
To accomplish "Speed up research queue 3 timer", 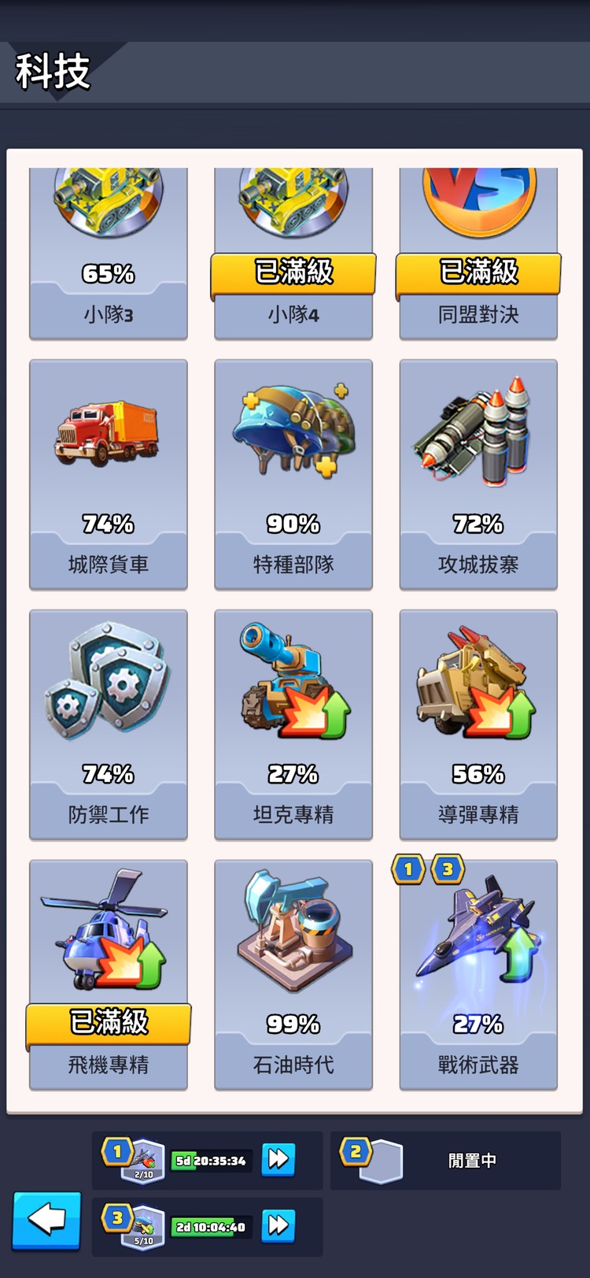I will coord(278,1225).
